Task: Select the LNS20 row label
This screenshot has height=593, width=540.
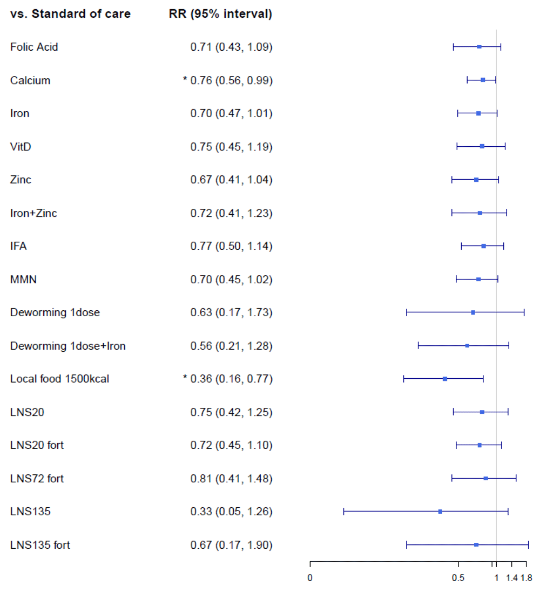Action: 27,413
